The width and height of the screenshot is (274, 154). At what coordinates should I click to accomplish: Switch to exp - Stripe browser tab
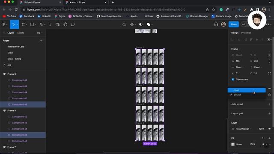[86, 3]
